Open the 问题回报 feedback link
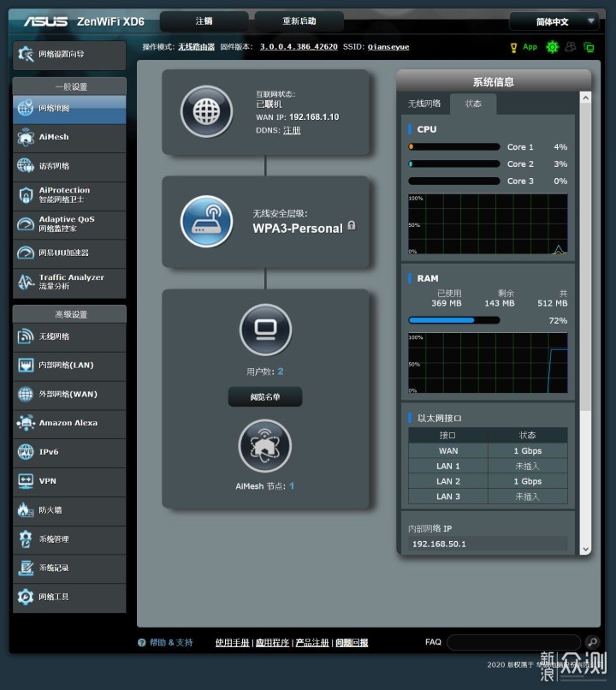616x690 pixels. pyautogui.click(x=352, y=642)
